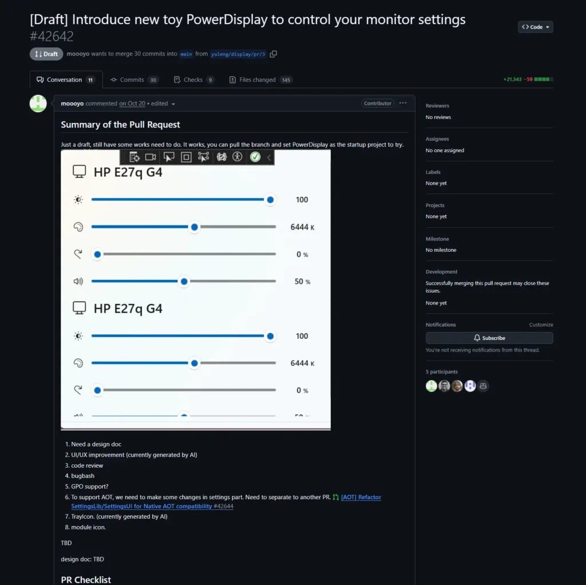Click the green pull request icon beside #42644
Image resolution: width=586 pixels, height=585 pixels.
point(335,497)
